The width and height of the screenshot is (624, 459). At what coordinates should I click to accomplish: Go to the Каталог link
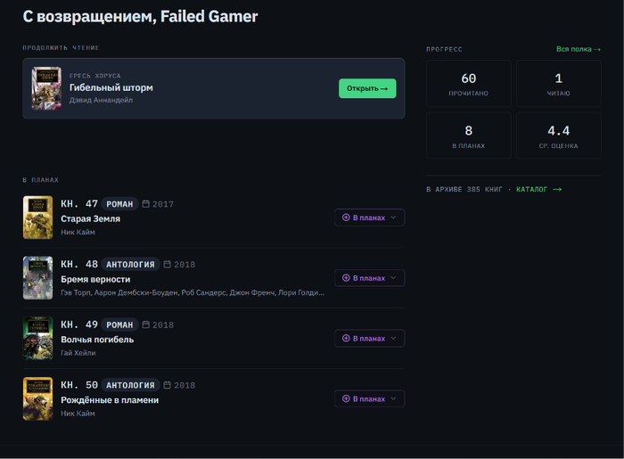(538, 189)
